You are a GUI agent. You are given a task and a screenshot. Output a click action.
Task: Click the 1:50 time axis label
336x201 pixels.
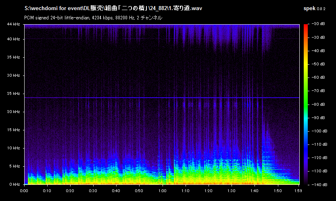point(278,191)
